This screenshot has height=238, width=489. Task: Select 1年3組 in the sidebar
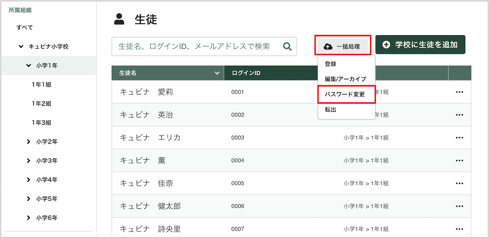click(41, 123)
